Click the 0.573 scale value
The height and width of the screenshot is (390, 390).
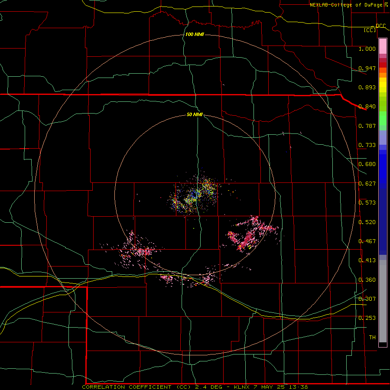(367, 203)
